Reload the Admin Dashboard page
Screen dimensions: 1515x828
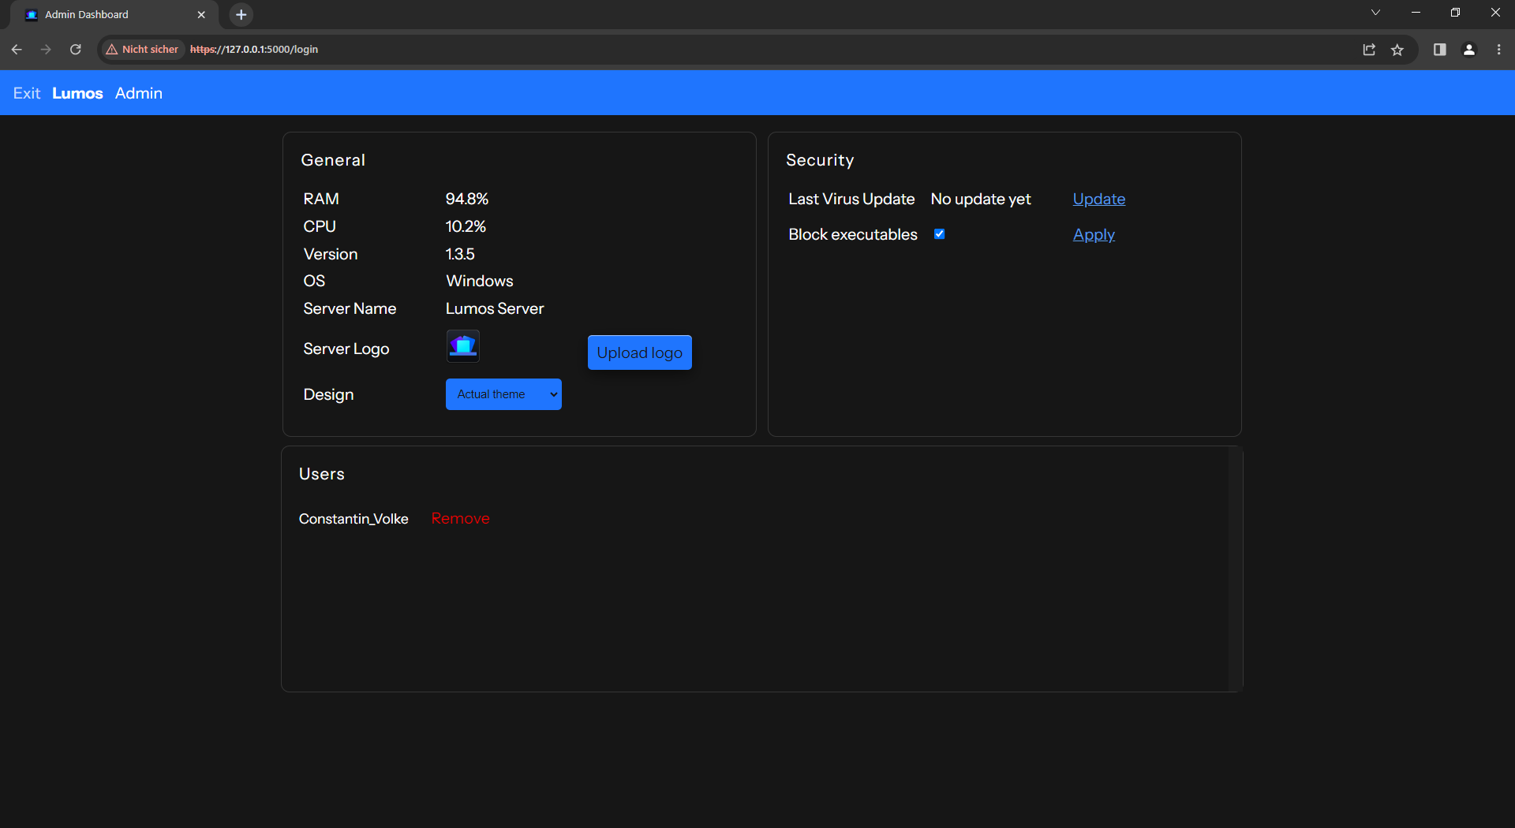76,49
